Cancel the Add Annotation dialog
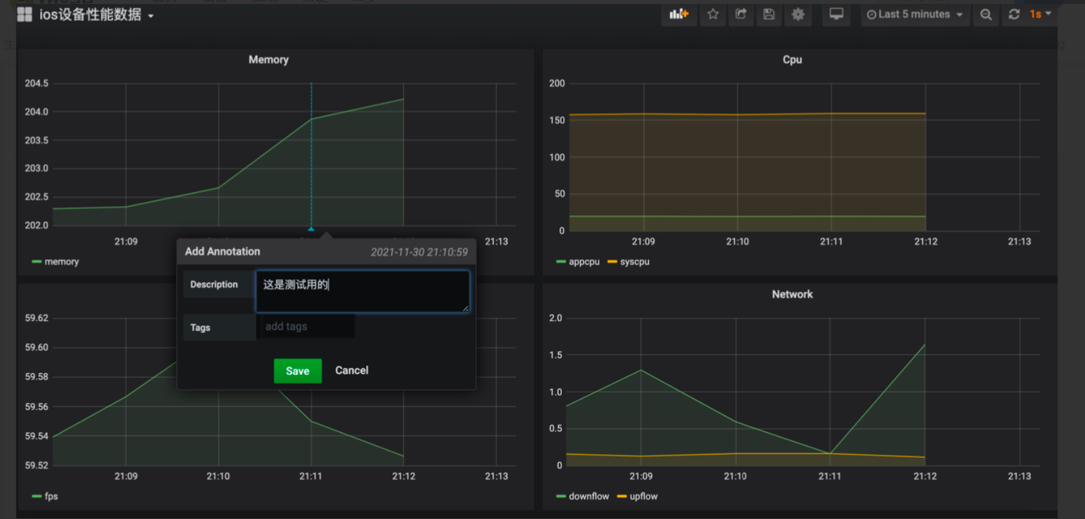This screenshot has height=519, width=1085. pyautogui.click(x=352, y=370)
